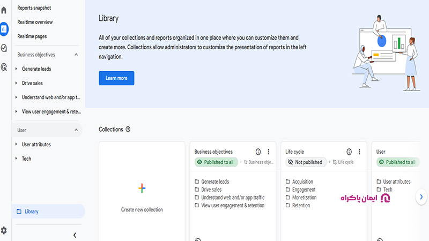Select the Reports bar chart icon

pos(4,29)
